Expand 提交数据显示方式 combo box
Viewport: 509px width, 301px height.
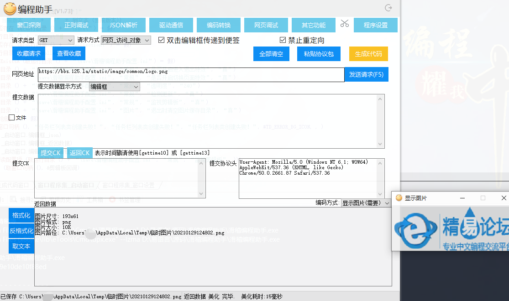click(x=114, y=86)
